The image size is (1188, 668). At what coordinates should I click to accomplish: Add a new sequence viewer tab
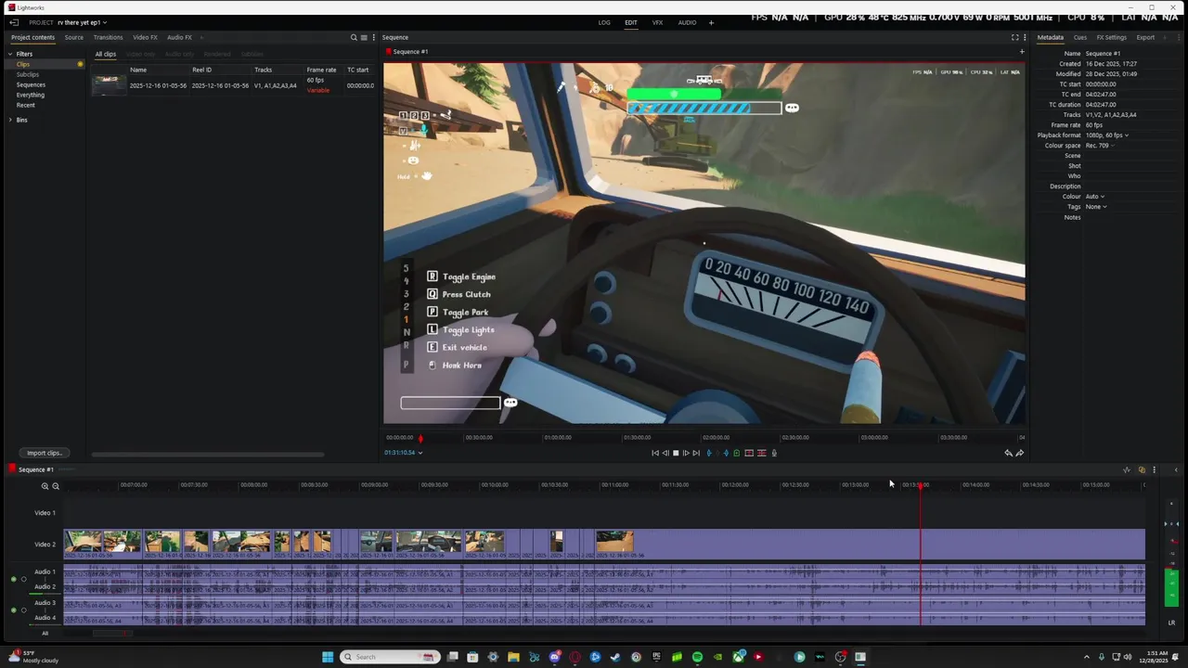tap(1022, 52)
